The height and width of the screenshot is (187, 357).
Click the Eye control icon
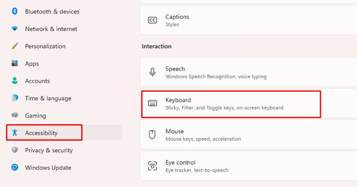coord(152,166)
